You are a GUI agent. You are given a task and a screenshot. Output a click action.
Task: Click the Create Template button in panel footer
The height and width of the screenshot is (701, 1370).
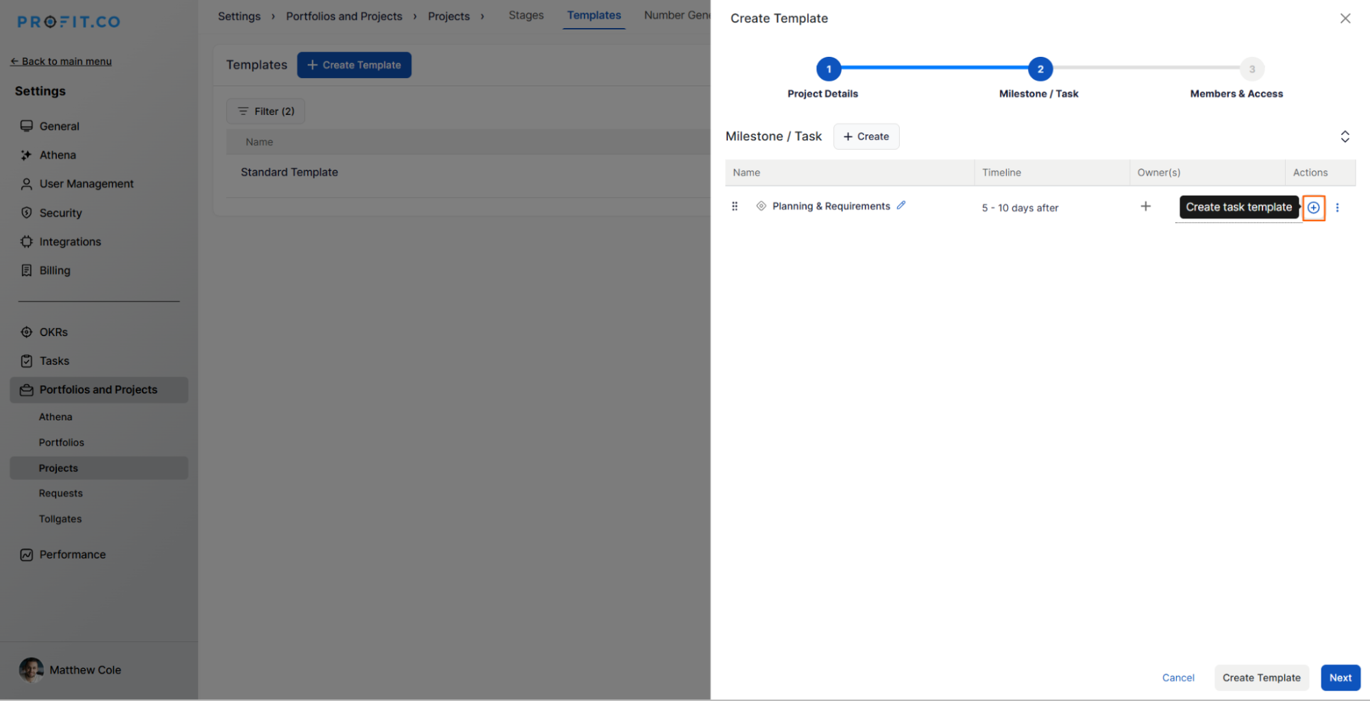[x=1261, y=678]
